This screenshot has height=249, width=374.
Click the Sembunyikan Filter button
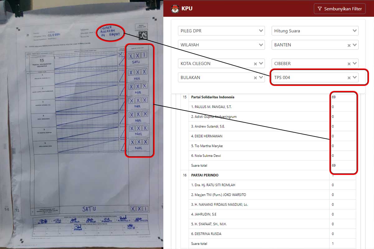coord(340,9)
